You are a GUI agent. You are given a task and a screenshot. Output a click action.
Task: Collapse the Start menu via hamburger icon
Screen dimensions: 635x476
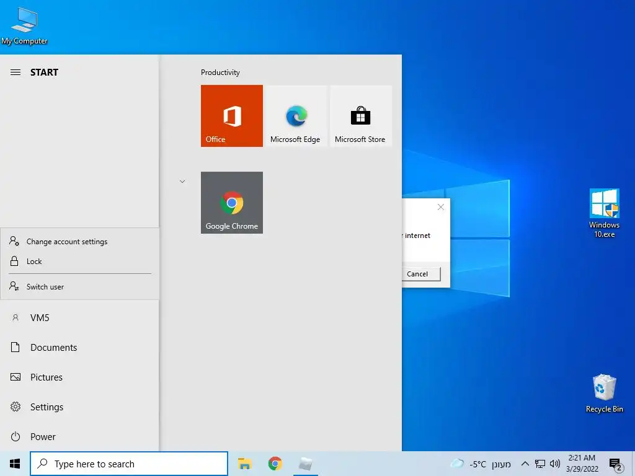coord(16,73)
